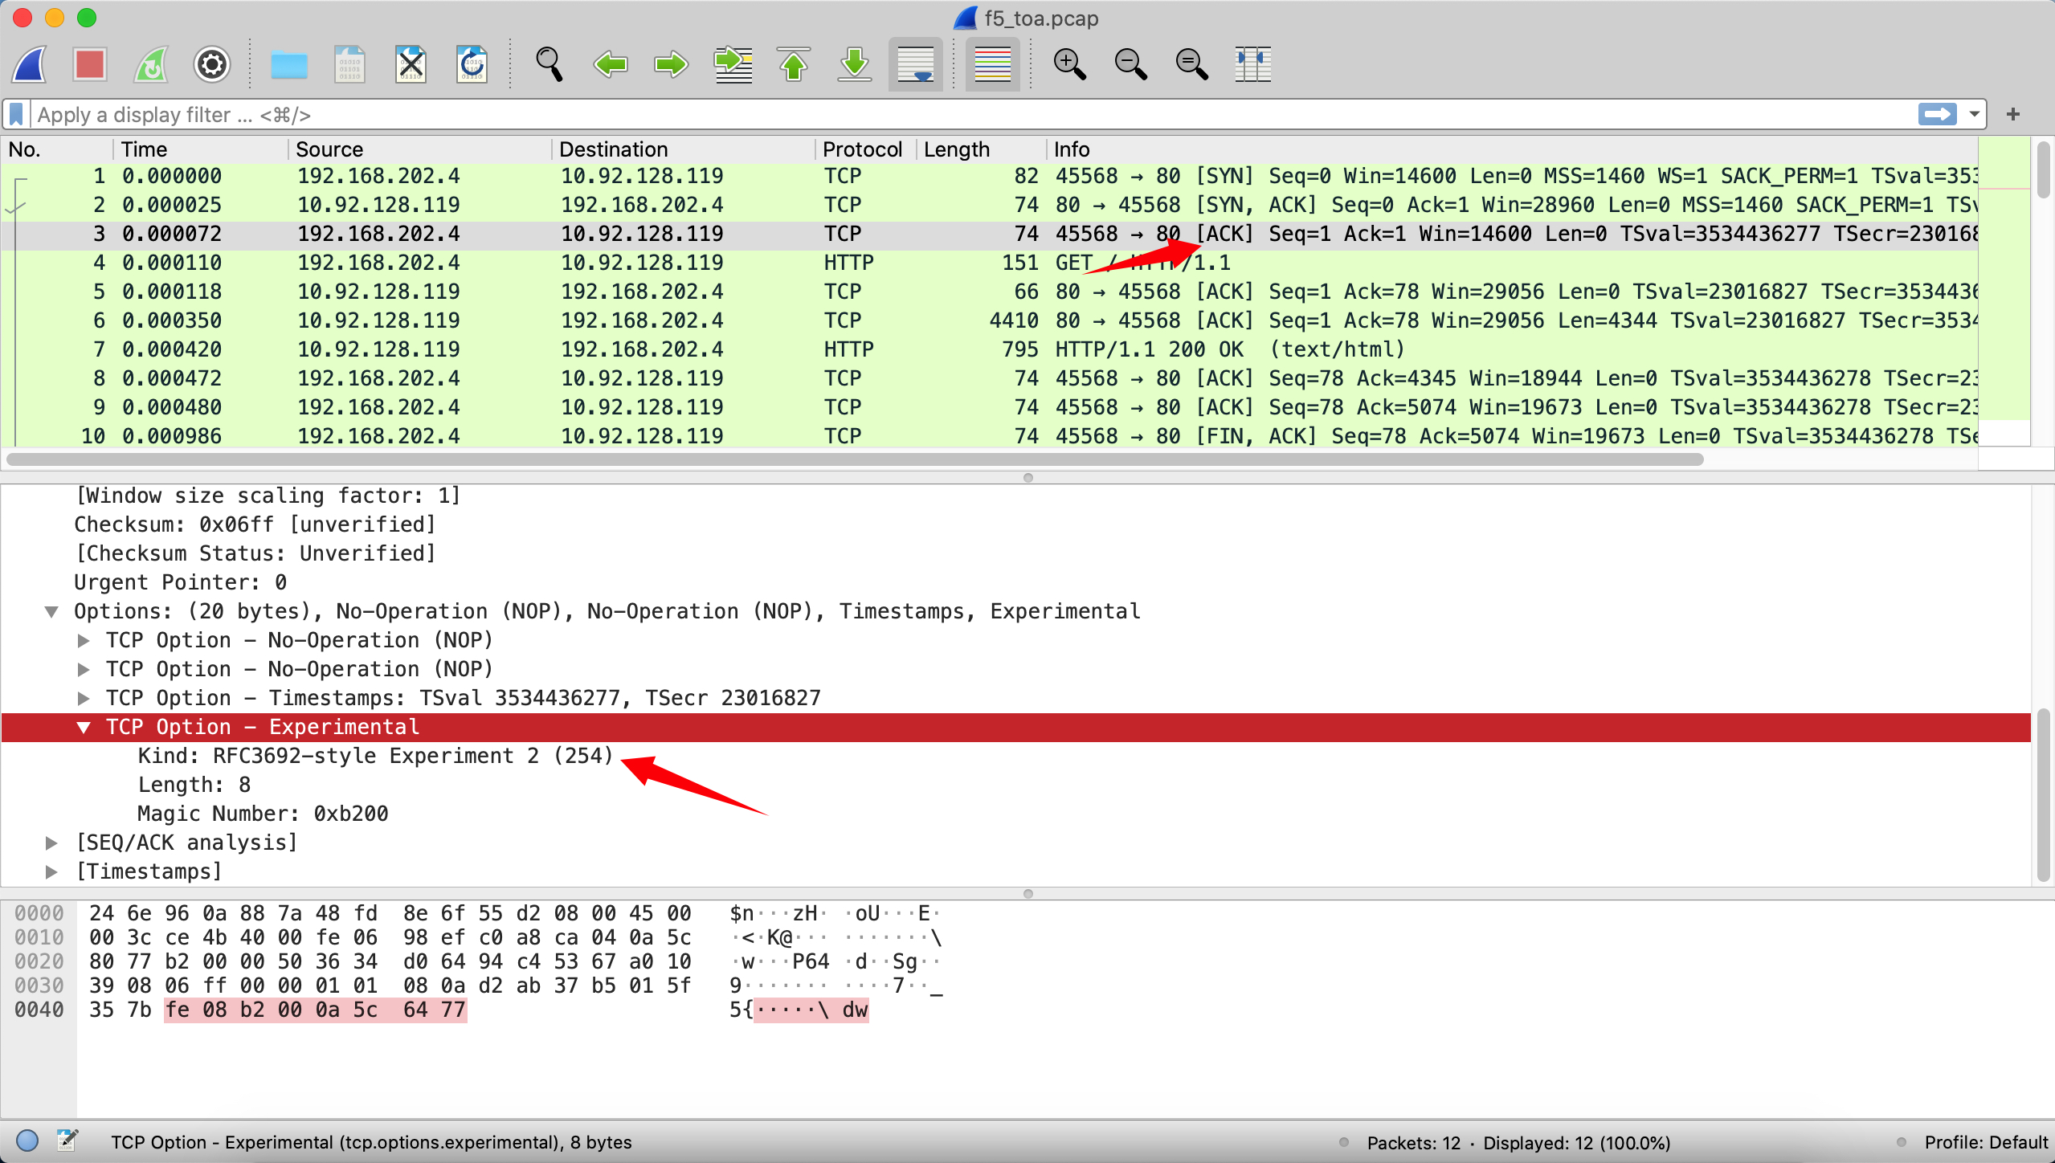This screenshot has width=2055, height=1163.
Task: Jump to the last packet
Action: tap(854, 64)
